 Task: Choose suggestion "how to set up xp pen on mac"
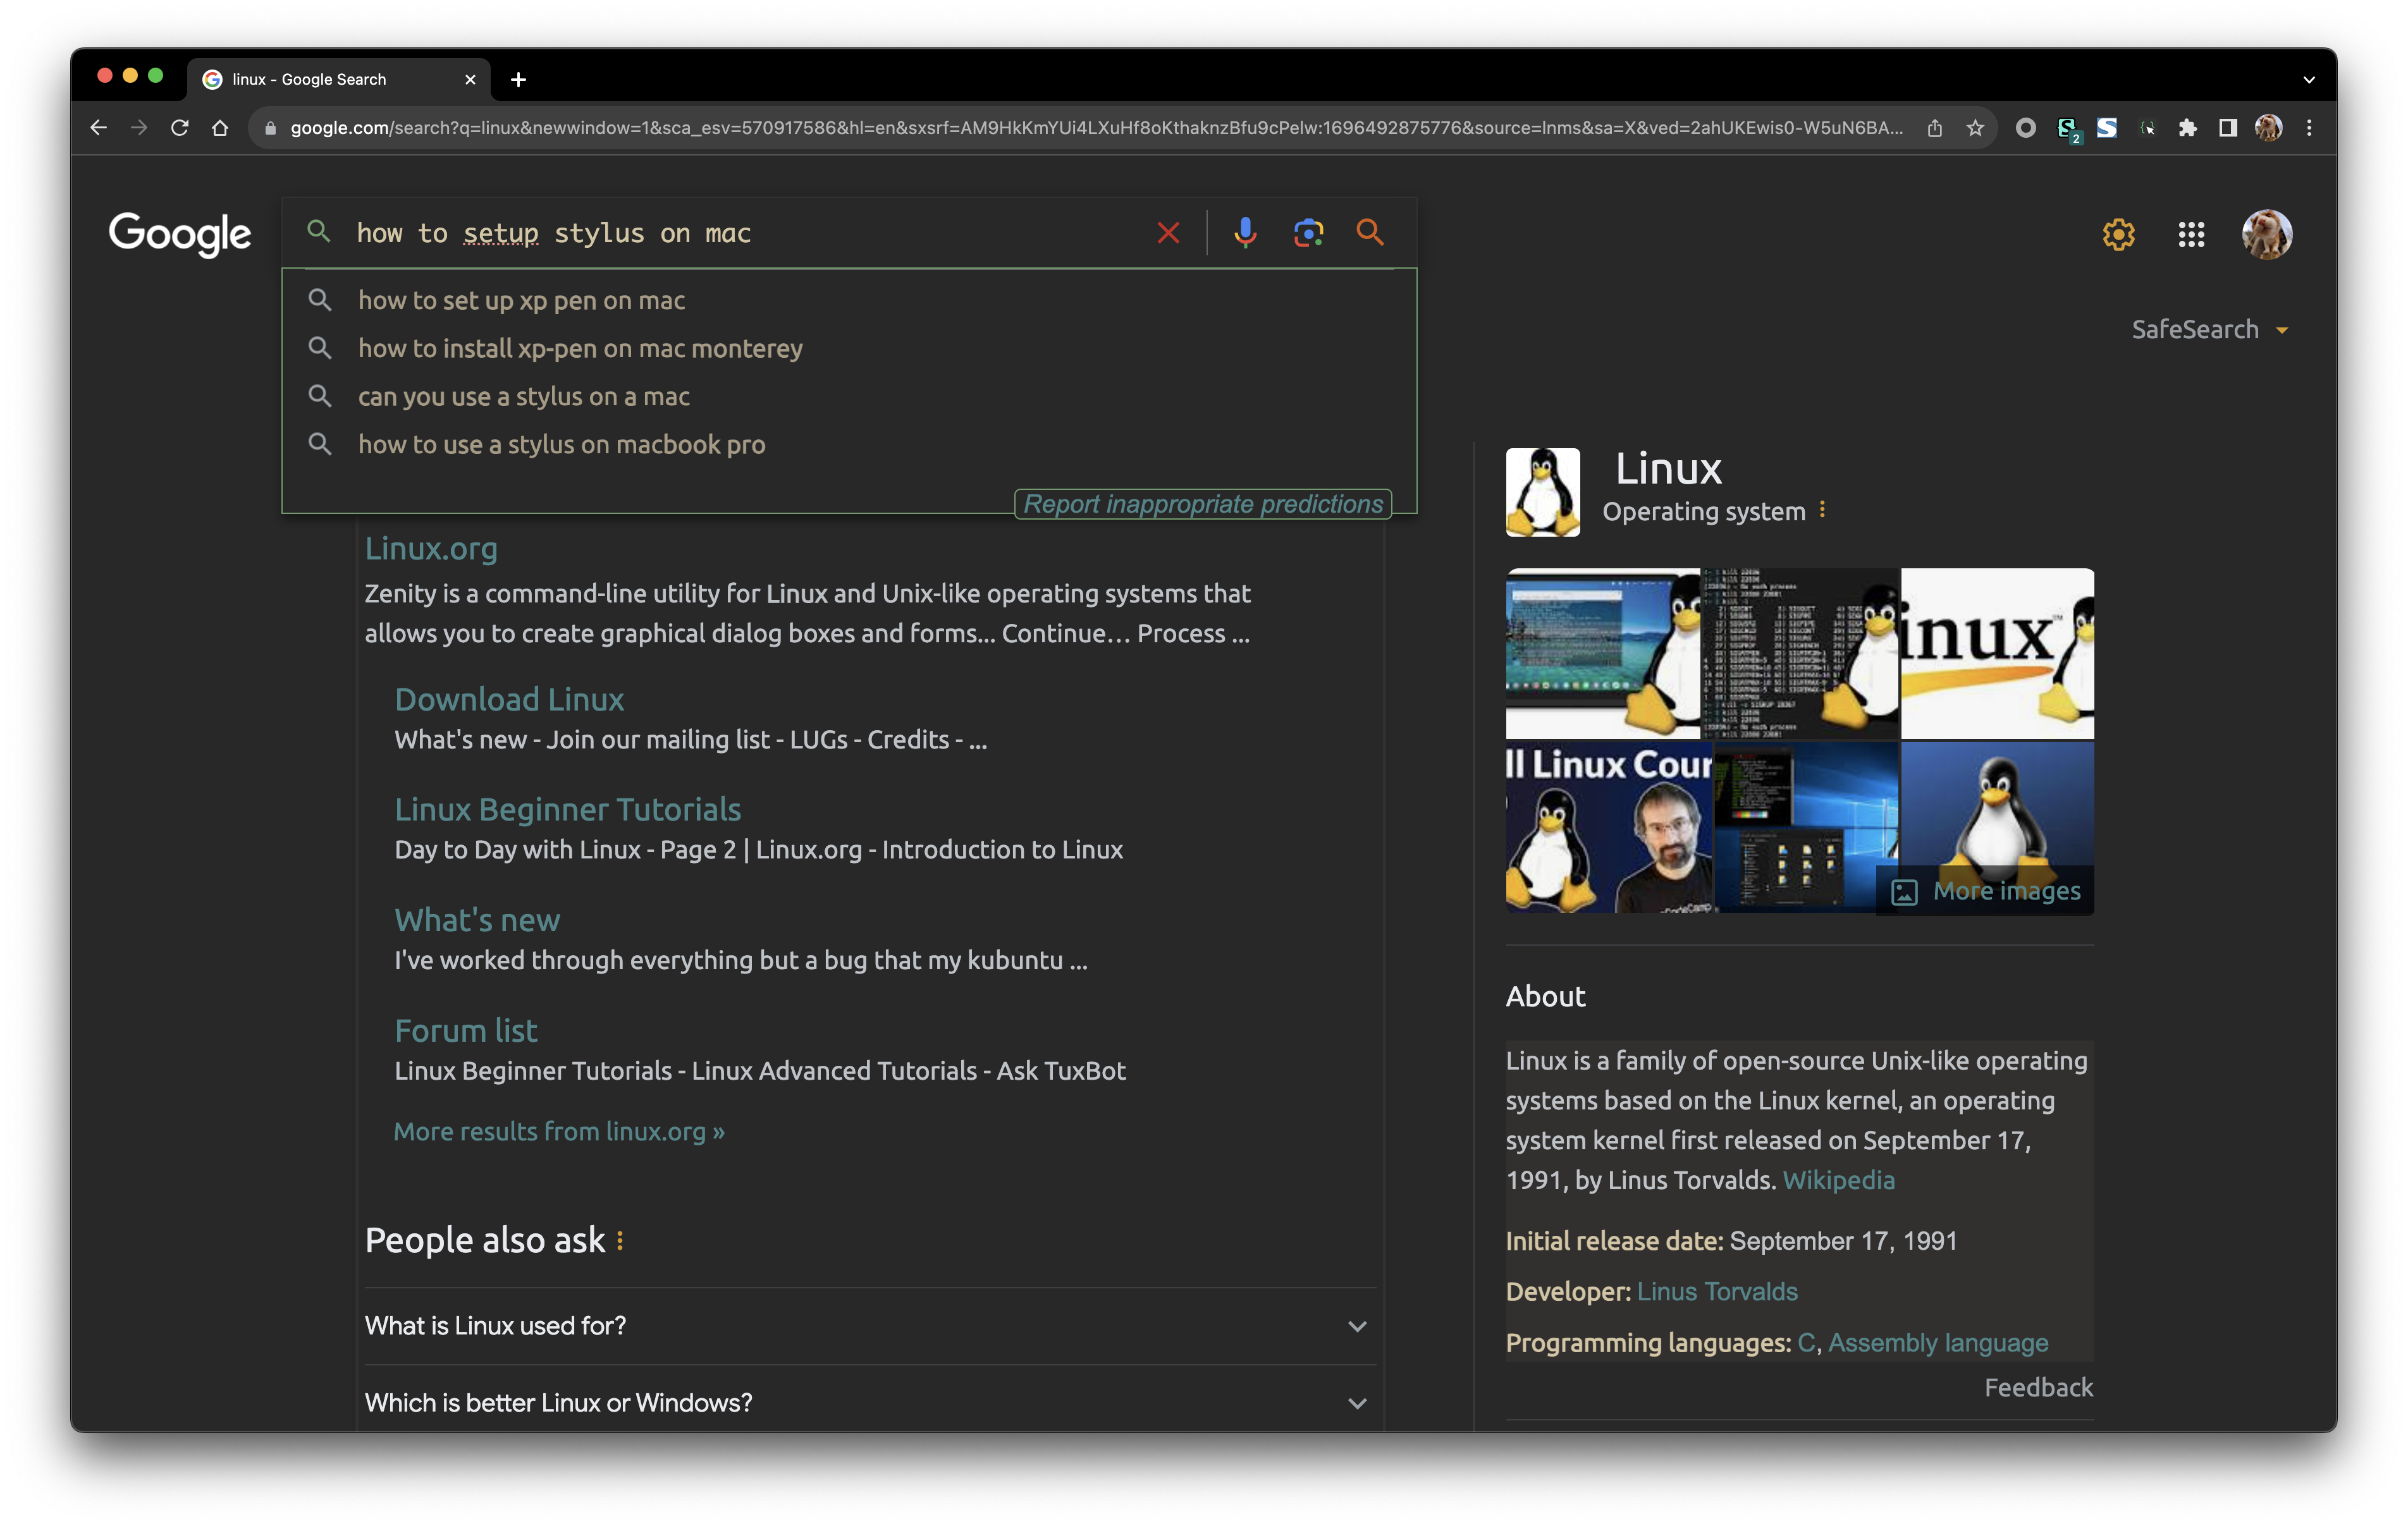(x=521, y=301)
